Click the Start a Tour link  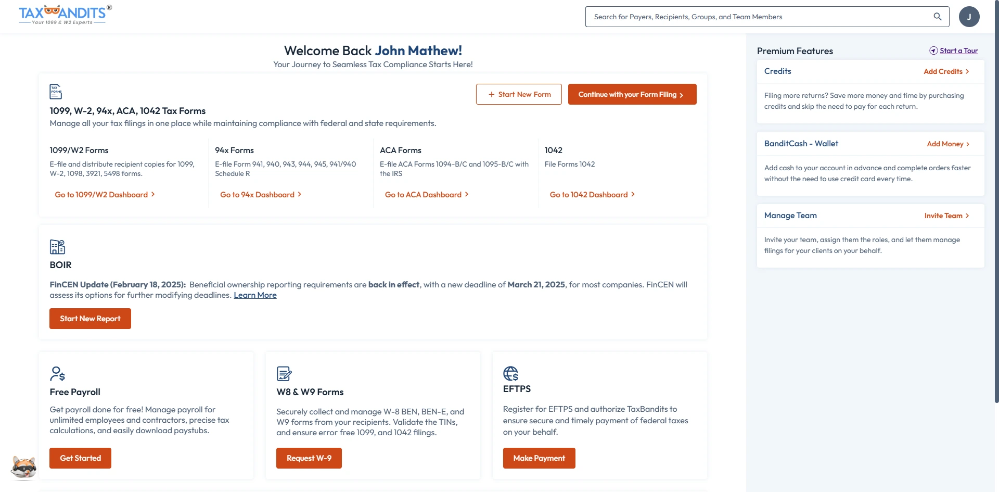[958, 51]
